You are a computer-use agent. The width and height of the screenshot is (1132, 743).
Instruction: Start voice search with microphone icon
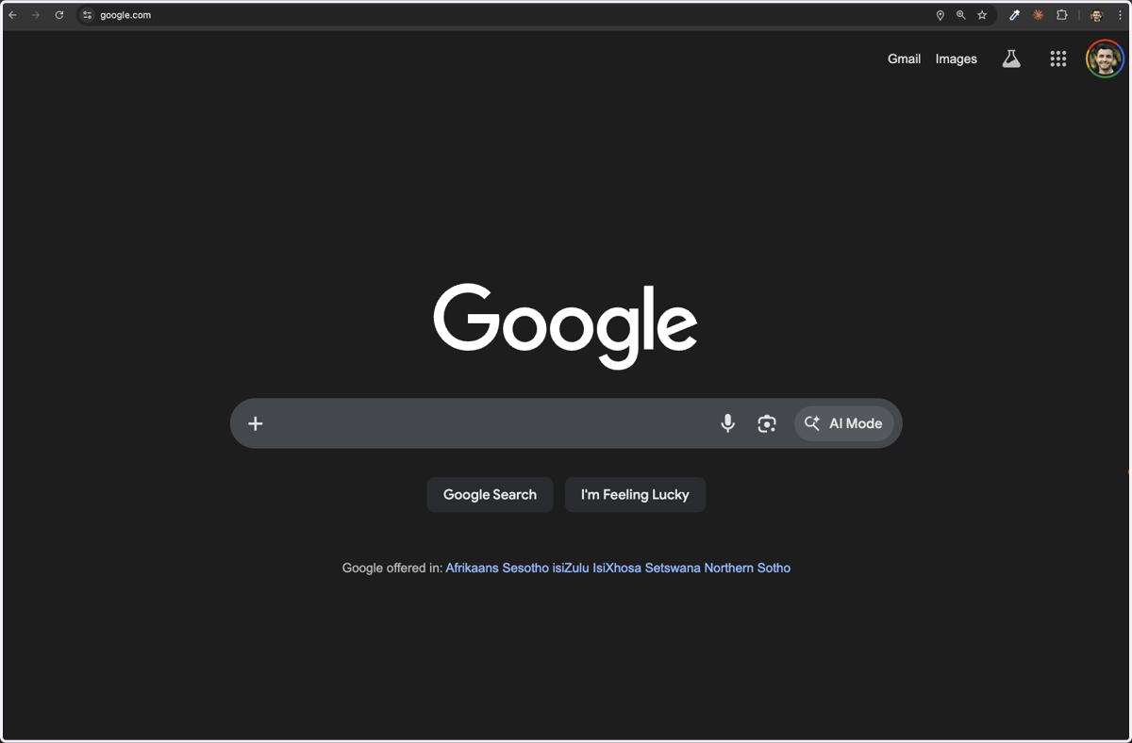pyautogui.click(x=727, y=423)
